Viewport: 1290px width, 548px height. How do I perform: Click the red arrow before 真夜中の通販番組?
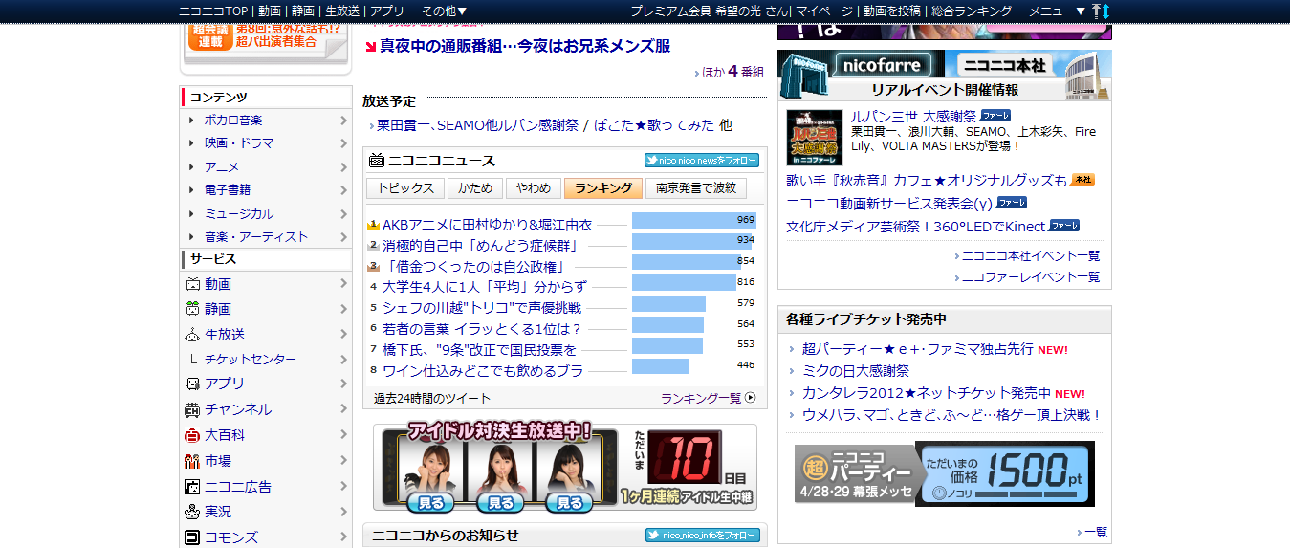pyautogui.click(x=371, y=46)
